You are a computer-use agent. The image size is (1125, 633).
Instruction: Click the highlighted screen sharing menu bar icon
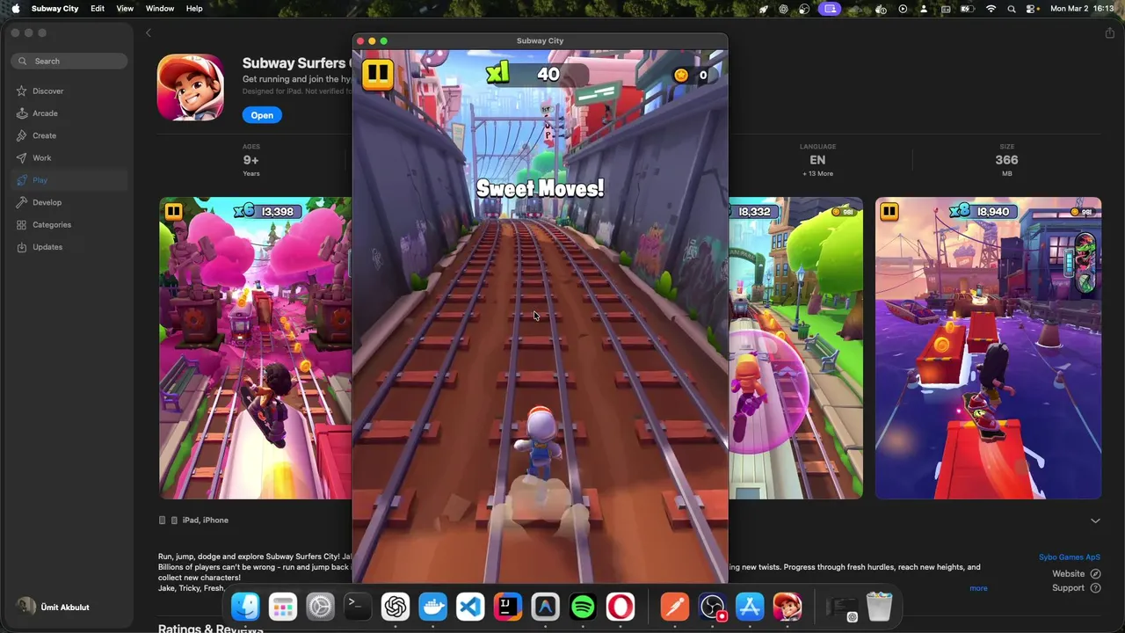pyautogui.click(x=830, y=9)
